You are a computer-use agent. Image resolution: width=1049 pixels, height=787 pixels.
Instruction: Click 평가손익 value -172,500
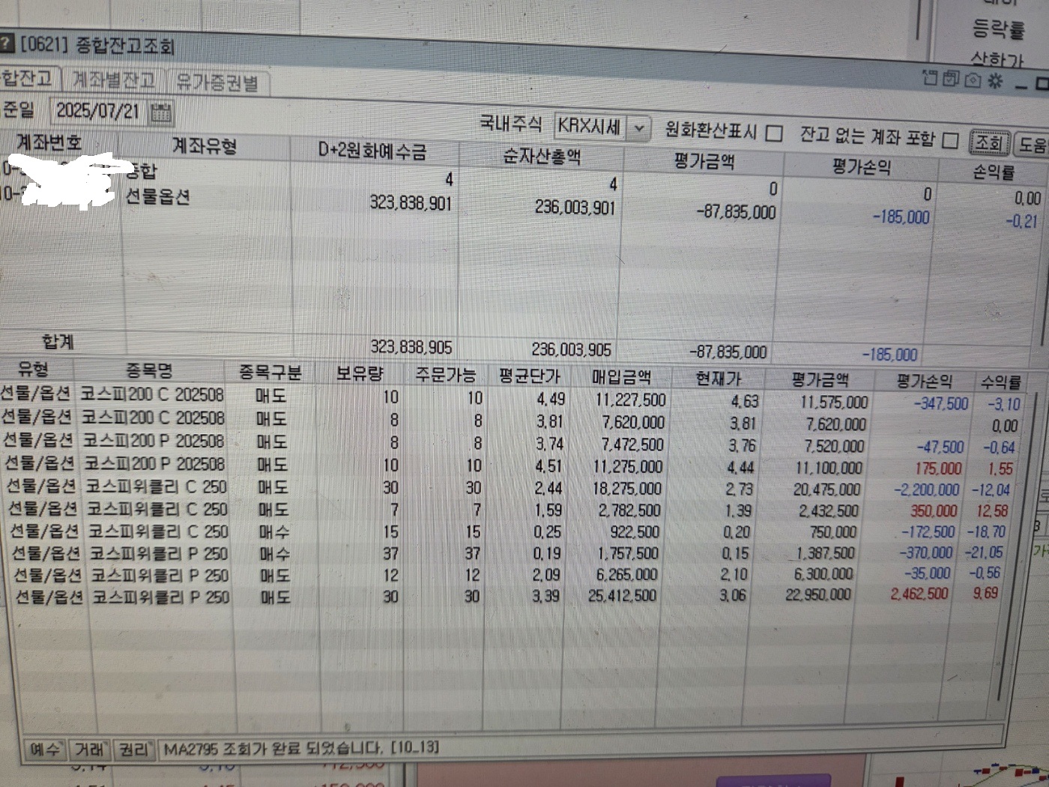point(928,532)
